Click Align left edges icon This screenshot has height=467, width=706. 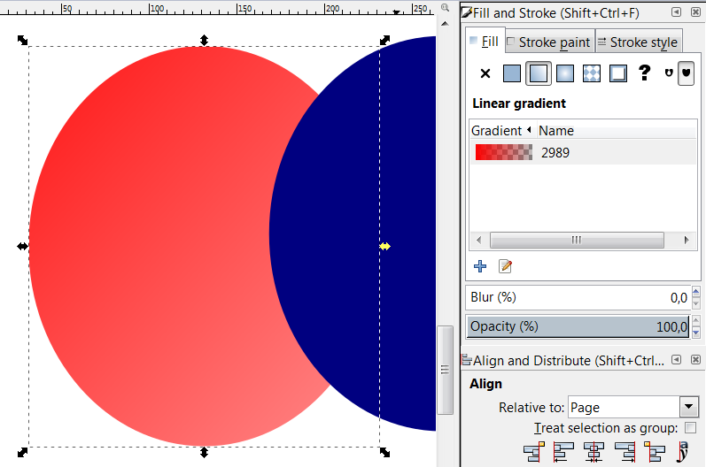coord(563,452)
